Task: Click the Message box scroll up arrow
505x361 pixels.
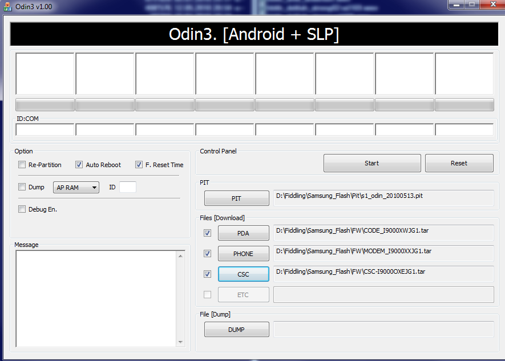Action: (180, 256)
